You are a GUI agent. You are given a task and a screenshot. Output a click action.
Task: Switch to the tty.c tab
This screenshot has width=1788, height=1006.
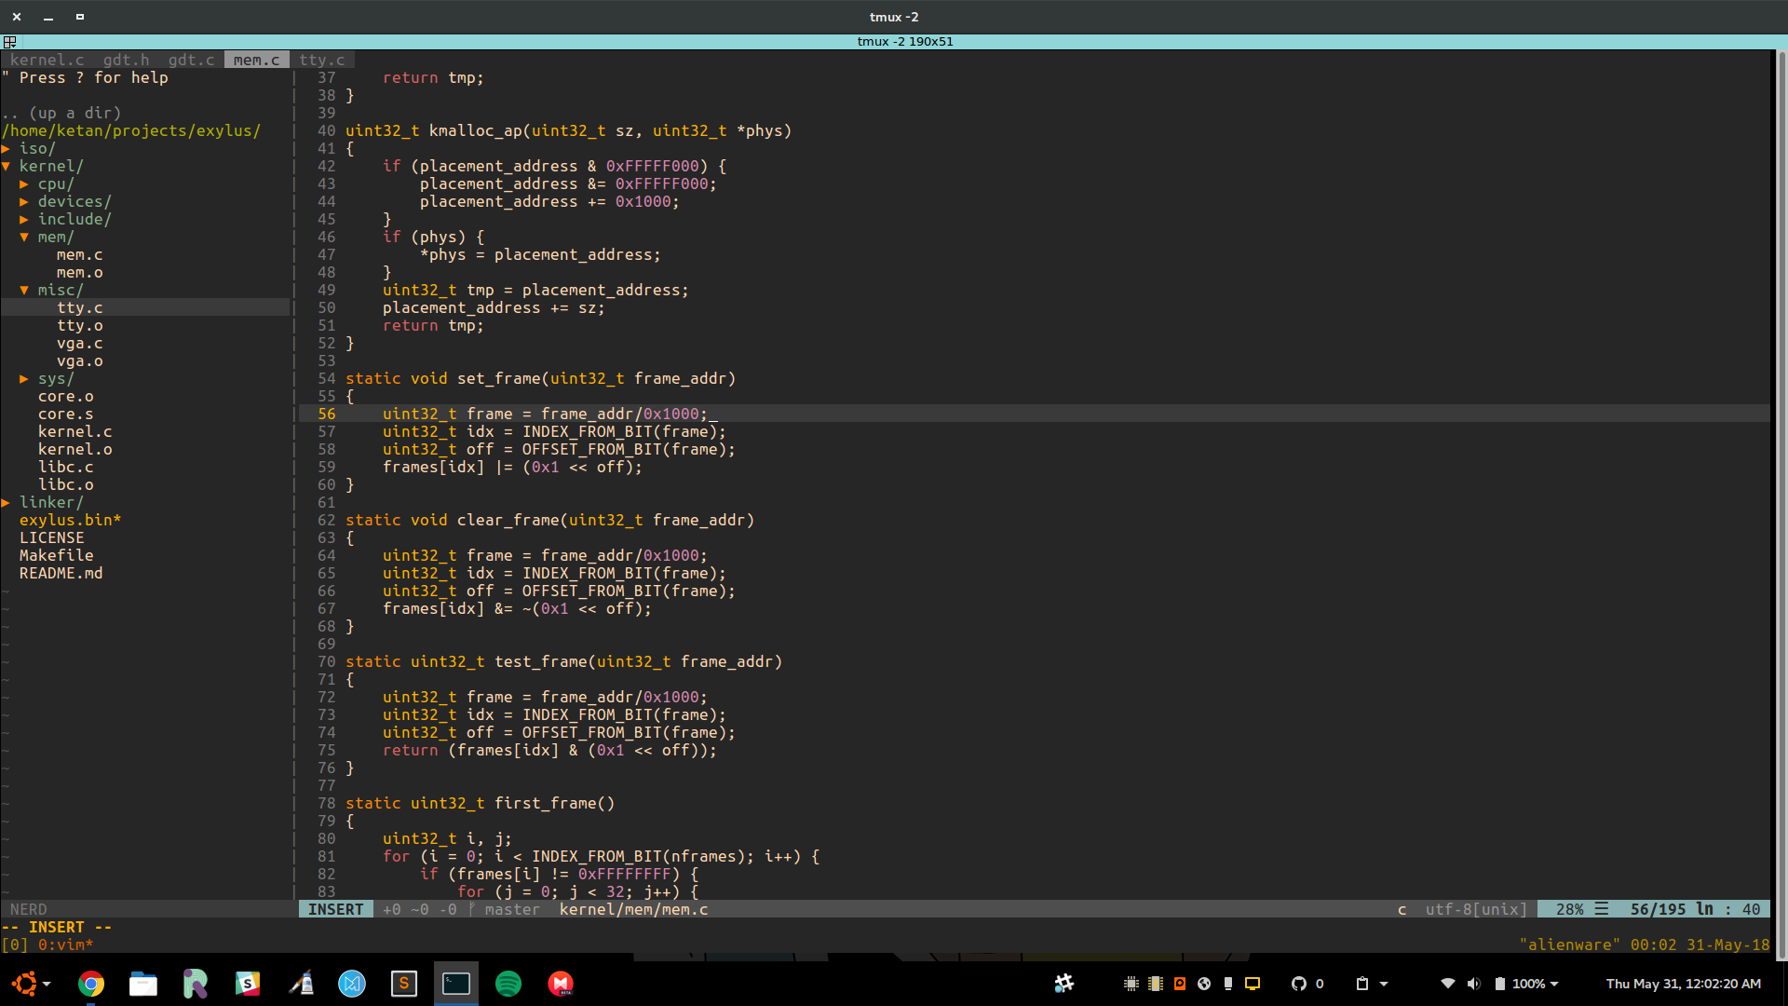pos(321,60)
